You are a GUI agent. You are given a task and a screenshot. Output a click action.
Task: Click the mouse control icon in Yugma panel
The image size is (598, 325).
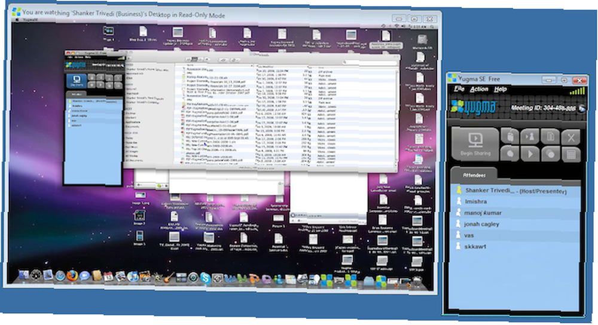tap(510, 136)
